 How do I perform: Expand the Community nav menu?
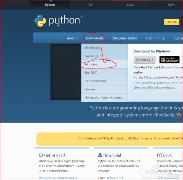coord(155,38)
